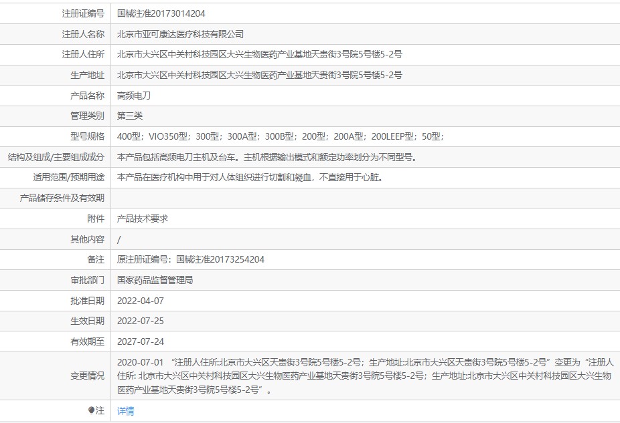Click the 结构及组成/主要组成成分 label
The width and height of the screenshot is (620, 423).
point(56,157)
